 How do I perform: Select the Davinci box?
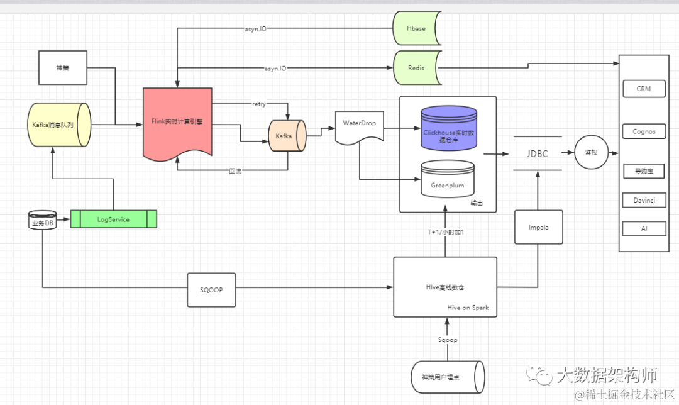[644, 200]
